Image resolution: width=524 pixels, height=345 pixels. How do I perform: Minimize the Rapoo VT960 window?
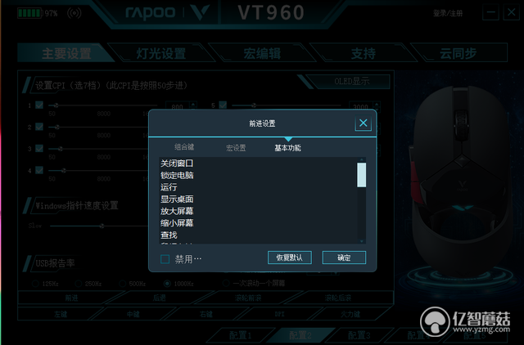491,13
